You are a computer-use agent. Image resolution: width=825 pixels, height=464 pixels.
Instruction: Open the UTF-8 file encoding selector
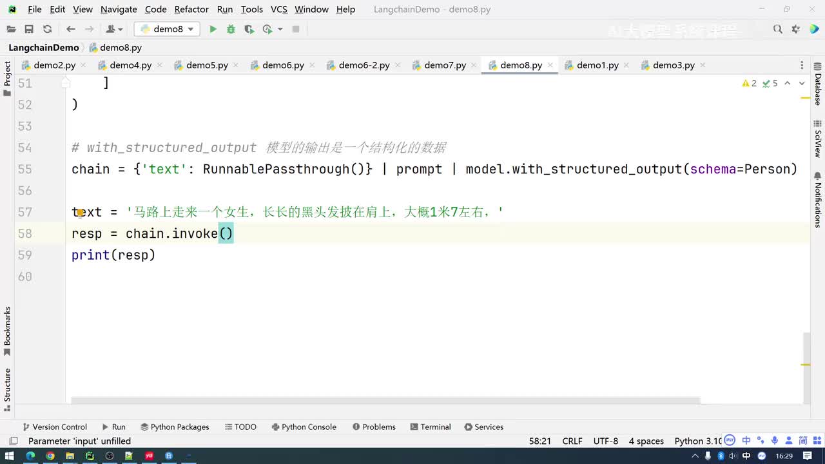606,441
